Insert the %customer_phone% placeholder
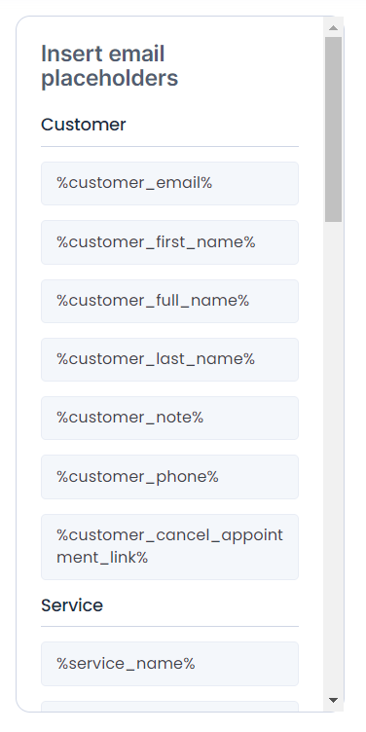This screenshot has width=366, height=732. coord(169,477)
